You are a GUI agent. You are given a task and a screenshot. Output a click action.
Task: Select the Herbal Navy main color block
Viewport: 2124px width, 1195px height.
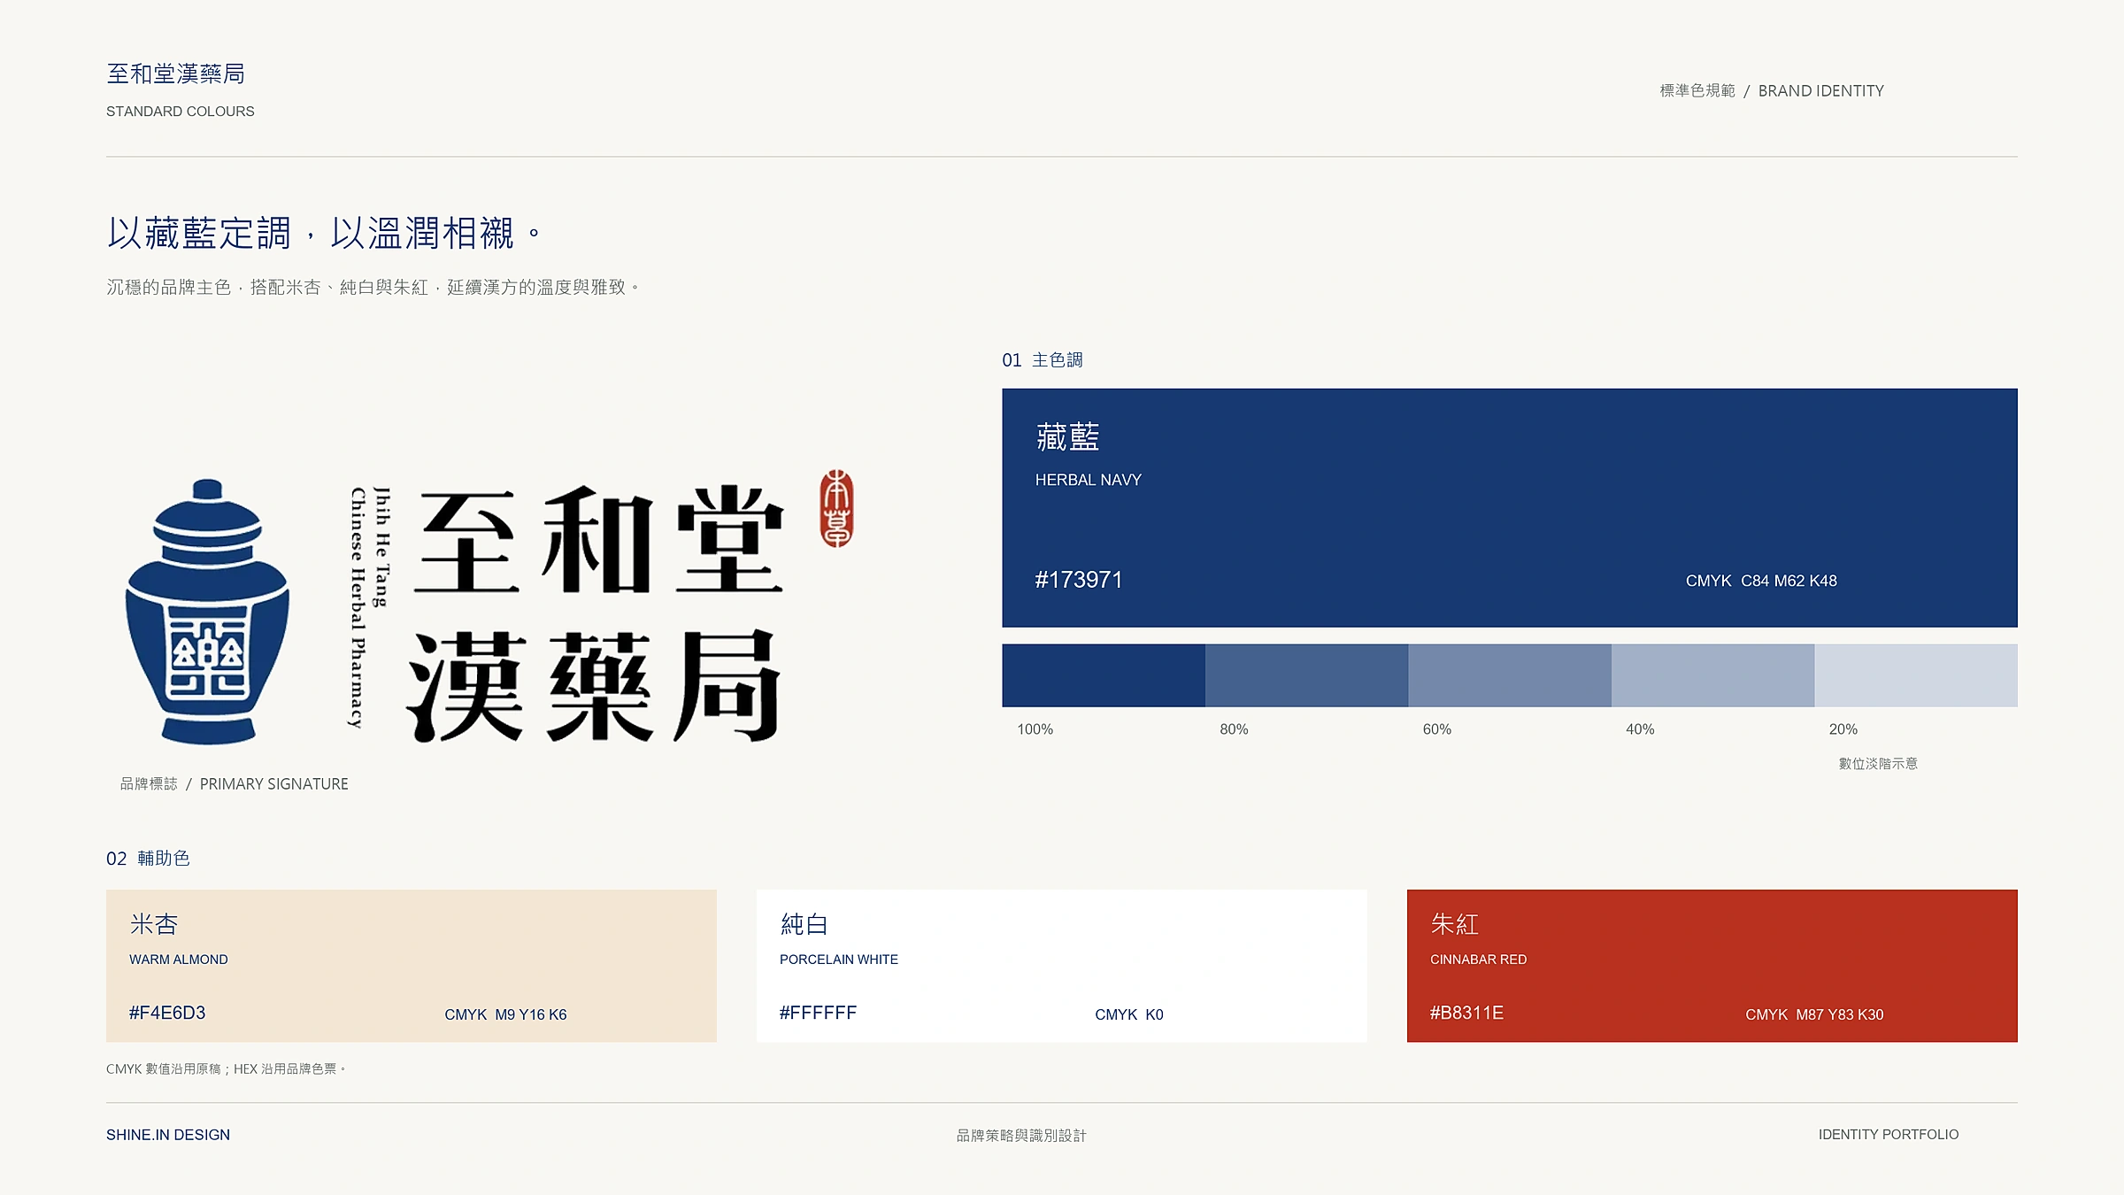[1509, 507]
